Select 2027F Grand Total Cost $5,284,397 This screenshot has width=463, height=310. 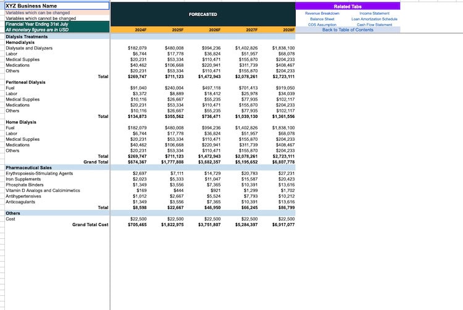[246, 225]
